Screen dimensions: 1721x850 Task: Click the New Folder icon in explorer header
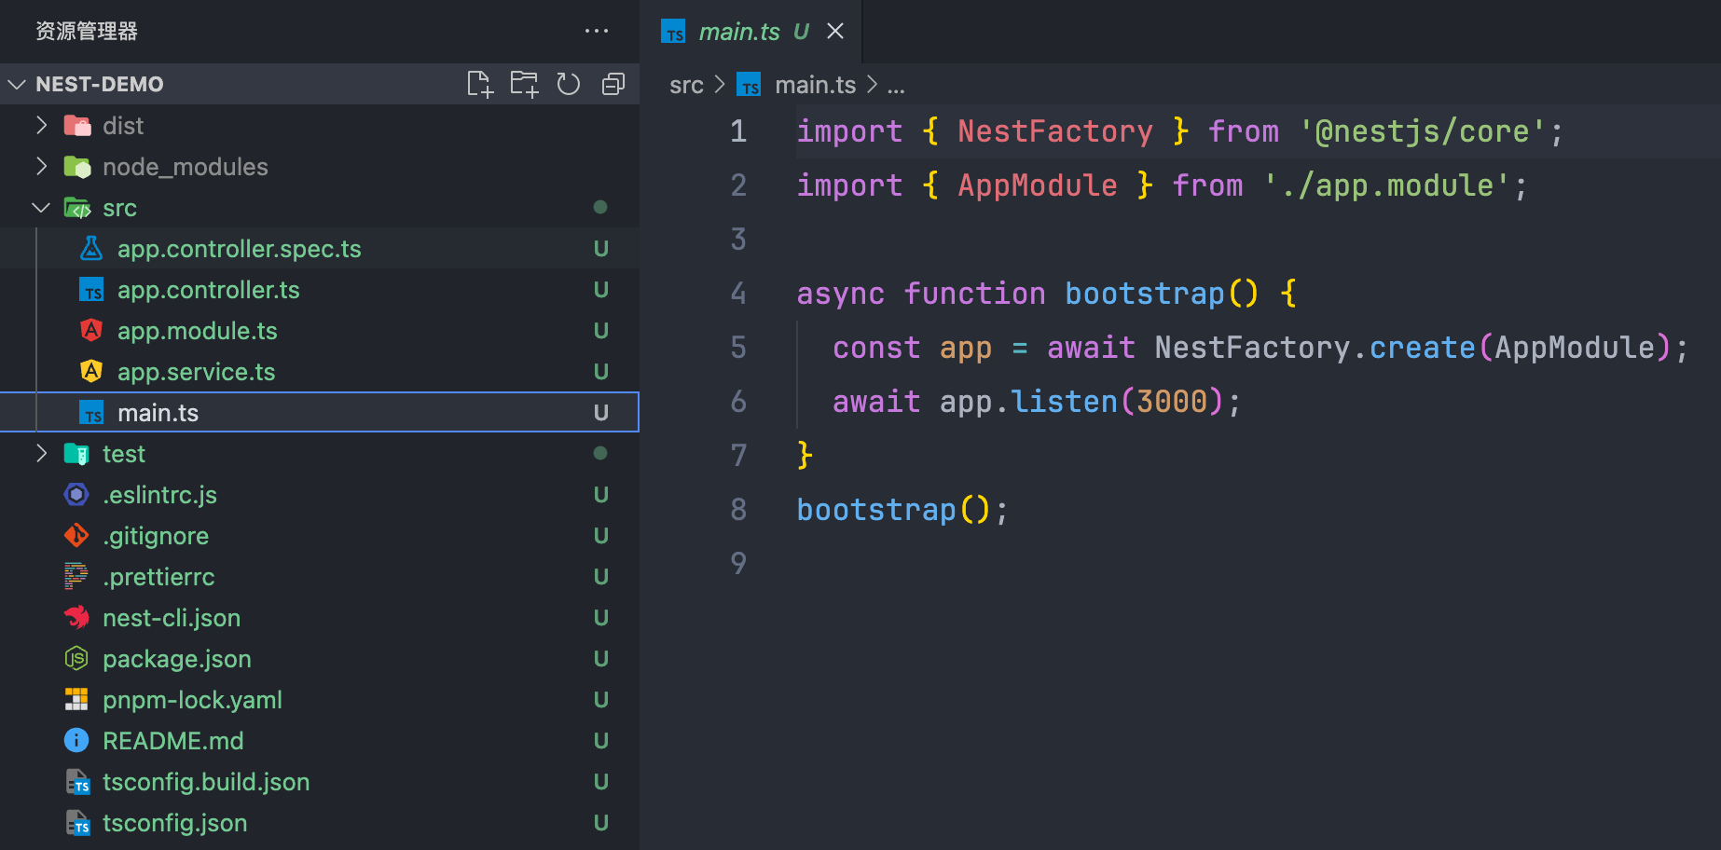[x=524, y=84]
